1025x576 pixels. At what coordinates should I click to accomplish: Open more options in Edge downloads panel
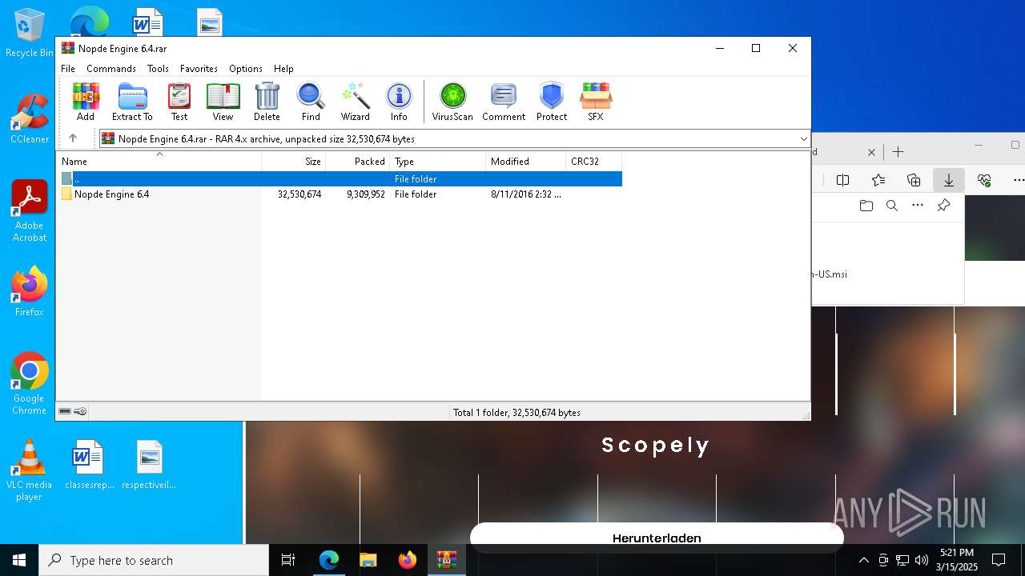918,206
